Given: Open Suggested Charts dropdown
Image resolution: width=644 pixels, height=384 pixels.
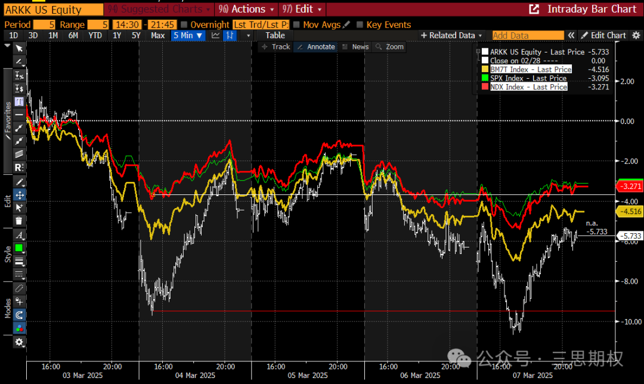Looking at the screenshot, I should coord(159,9).
